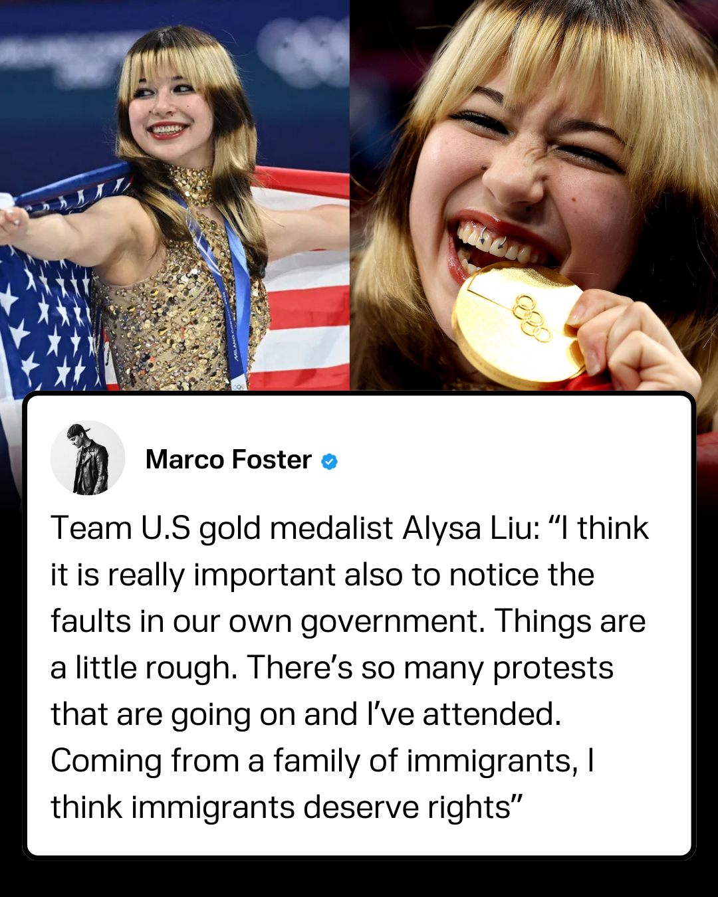Click the blue verified badge beside Marco Foster
Image resolution: width=718 pixels, height=897 pixels.
(329, 461)
